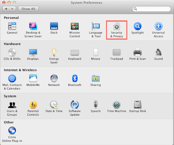Go back with the left arrow button
Viewport: 174px width, 145px height.
click(x=6, y=9)
